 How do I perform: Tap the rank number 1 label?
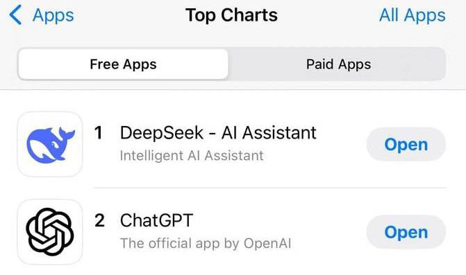(99, 132)
